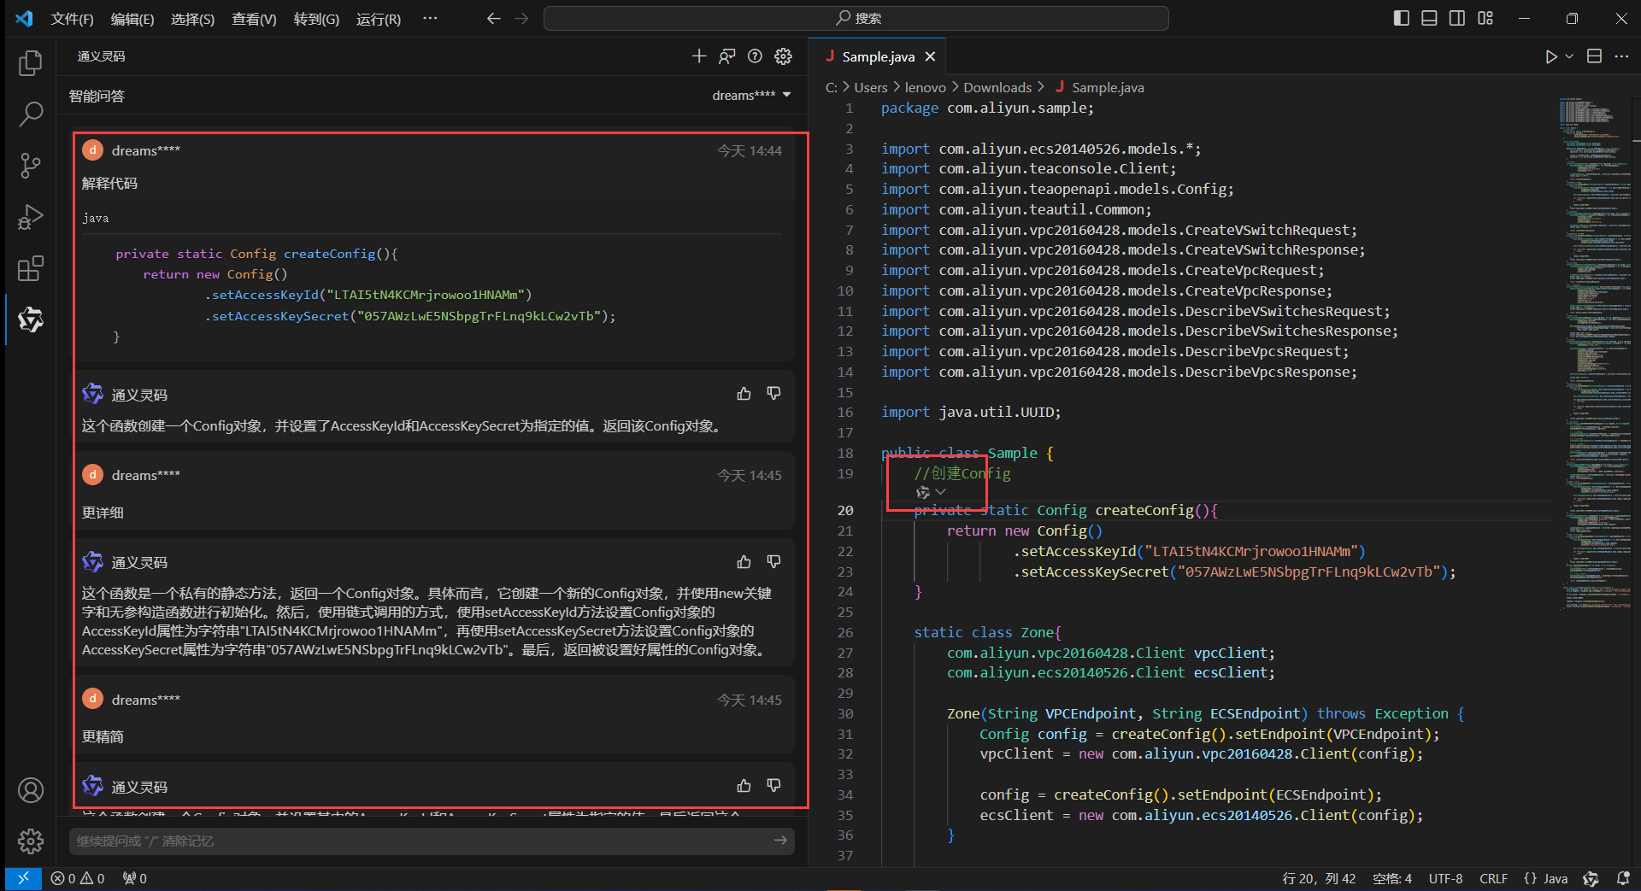
Task: Expand run options dropdown arrow
Action: pos(1569,56)
